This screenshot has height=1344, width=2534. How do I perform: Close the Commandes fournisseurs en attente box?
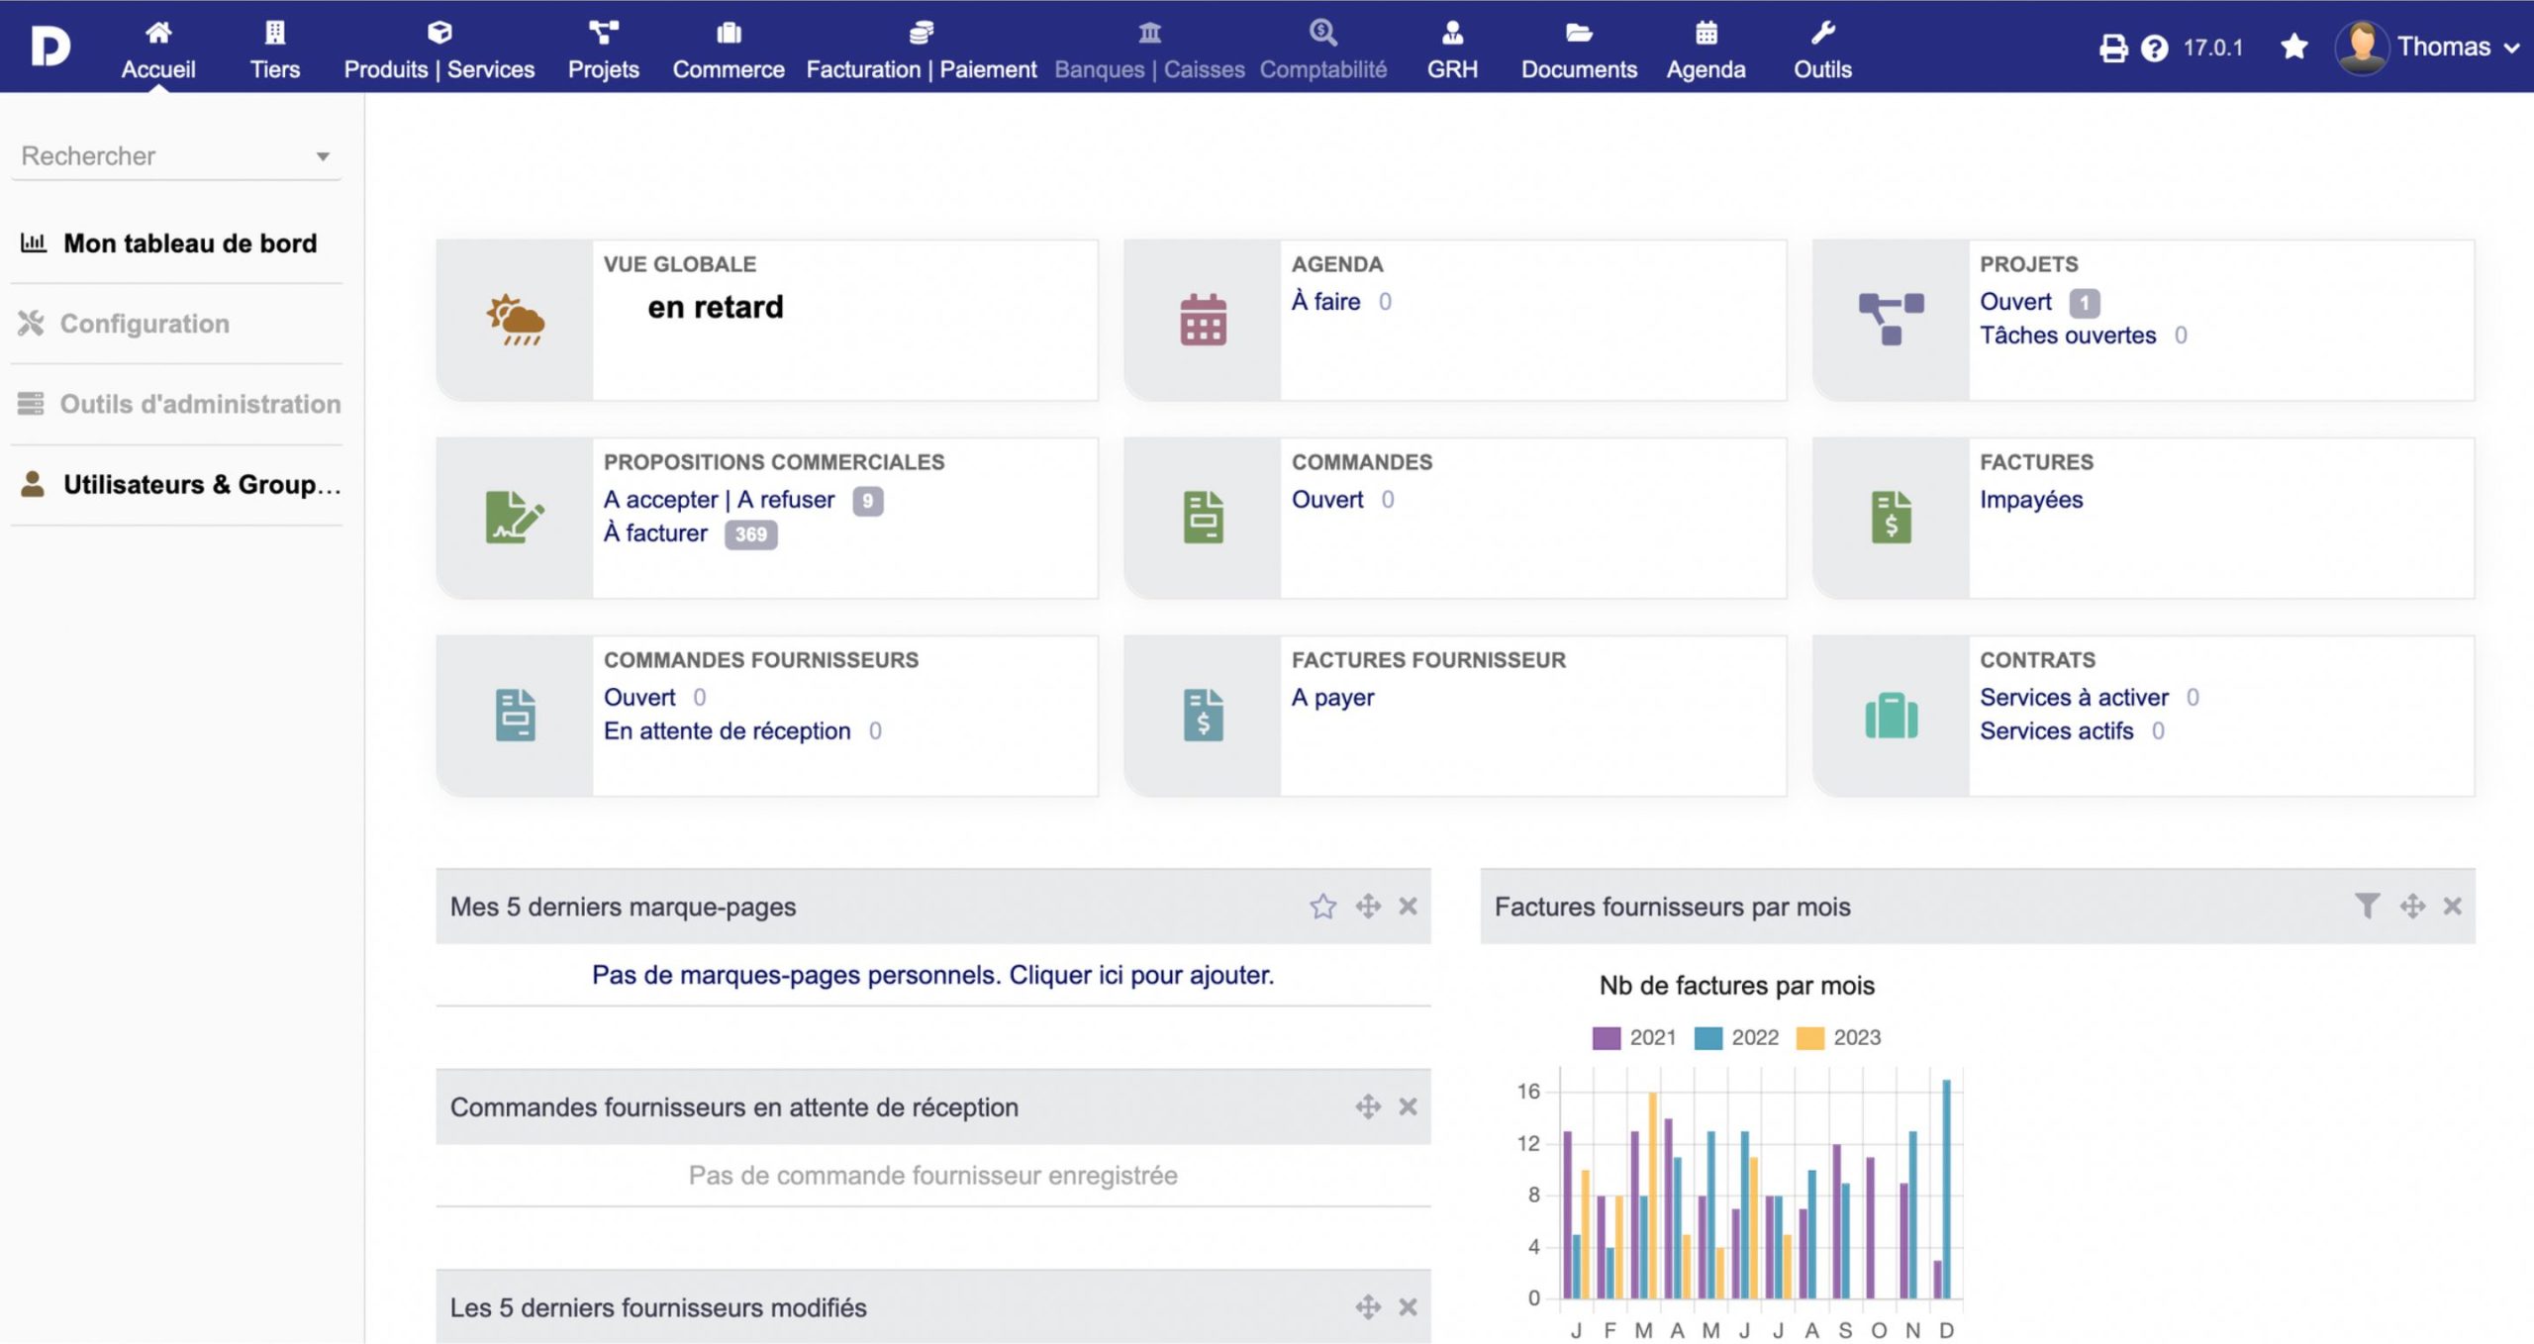pyautogui.click(x=1408, y=1106)
